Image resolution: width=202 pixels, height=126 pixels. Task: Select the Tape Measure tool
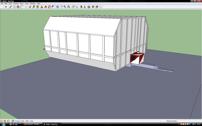(34, 7)
